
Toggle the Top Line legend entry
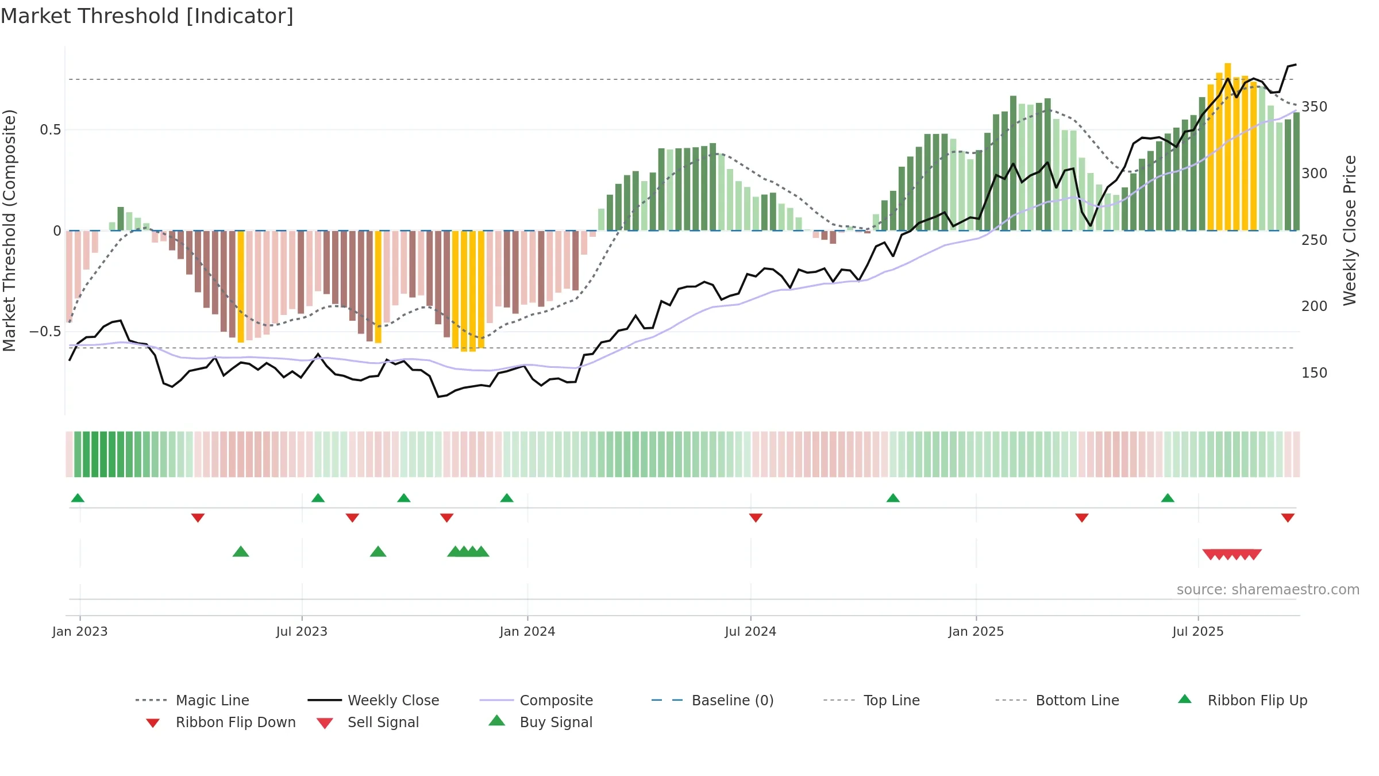pos(871,700)
